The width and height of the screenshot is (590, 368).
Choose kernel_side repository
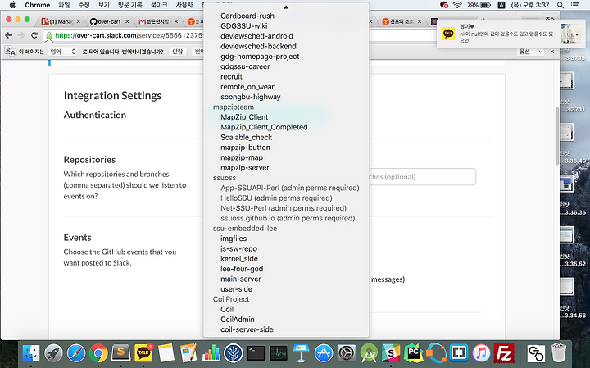tap(239, 259)
